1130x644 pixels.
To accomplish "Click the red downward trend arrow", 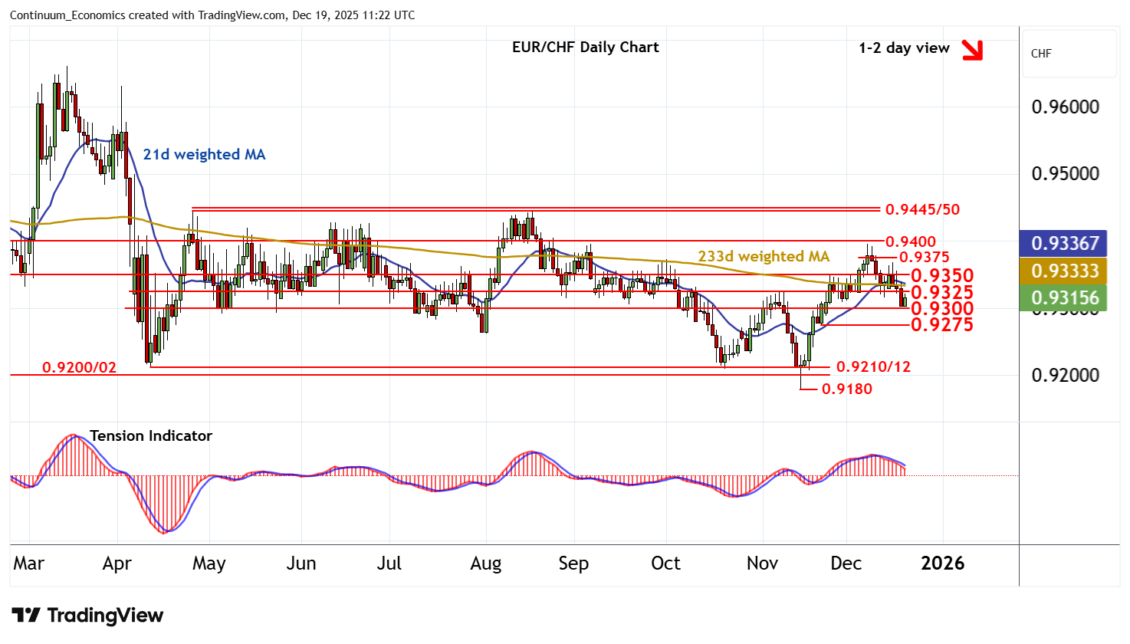I will pyautogui.click(x=972, y=50).
